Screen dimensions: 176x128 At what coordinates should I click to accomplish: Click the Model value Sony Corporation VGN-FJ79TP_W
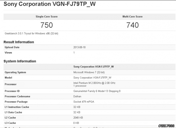(x=92, y=78)
